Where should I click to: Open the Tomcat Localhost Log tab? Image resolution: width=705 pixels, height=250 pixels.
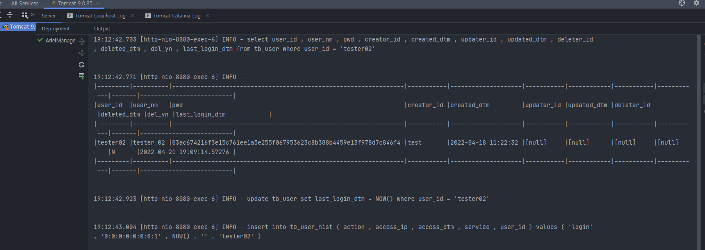[x=100, y=16]
